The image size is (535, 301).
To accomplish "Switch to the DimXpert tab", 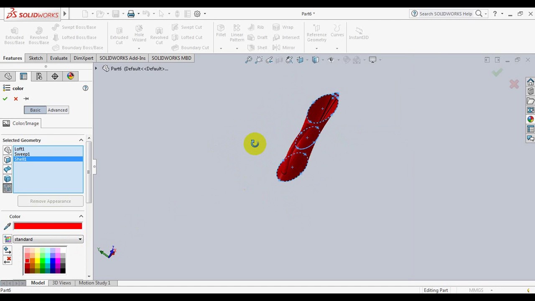I will [x=84, y=58].
